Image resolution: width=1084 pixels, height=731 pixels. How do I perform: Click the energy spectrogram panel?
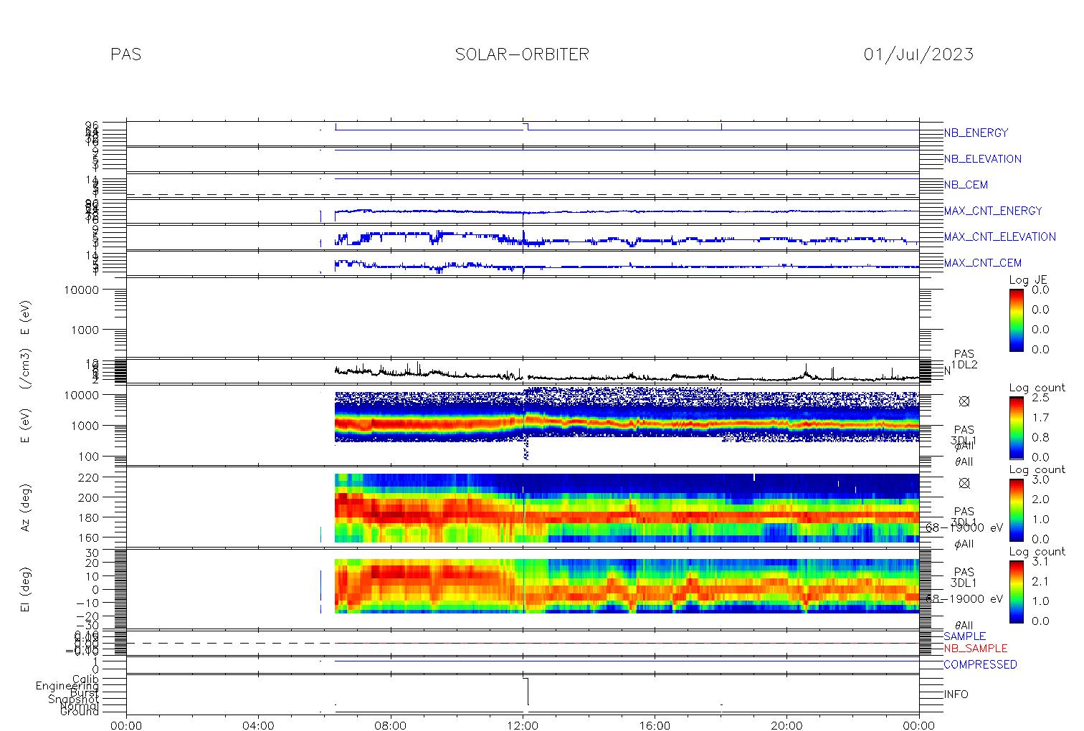tap(523, 425)
